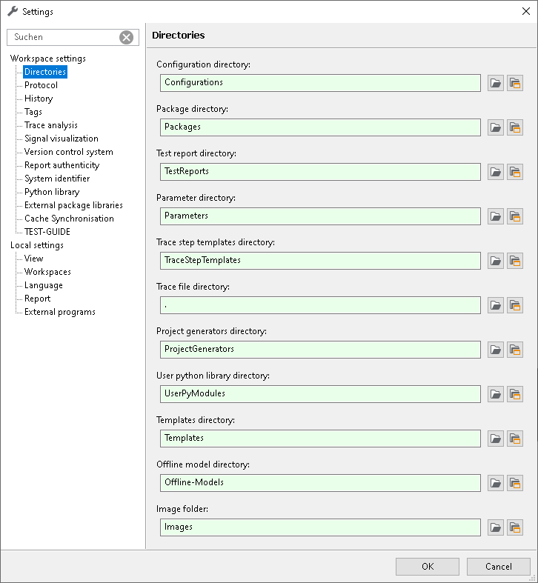Select Python library settings page
Viewport: 538px width, 583px height.
tap(52, 192)
